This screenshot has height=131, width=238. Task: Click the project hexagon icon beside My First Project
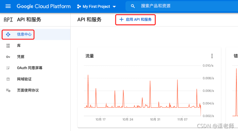pos(79,7)
